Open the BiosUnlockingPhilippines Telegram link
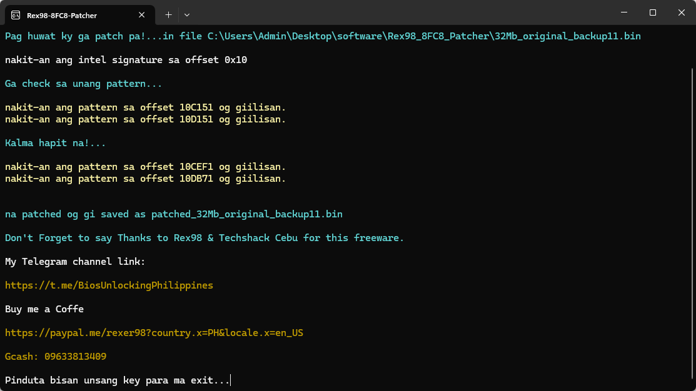 tap(109, 285)
